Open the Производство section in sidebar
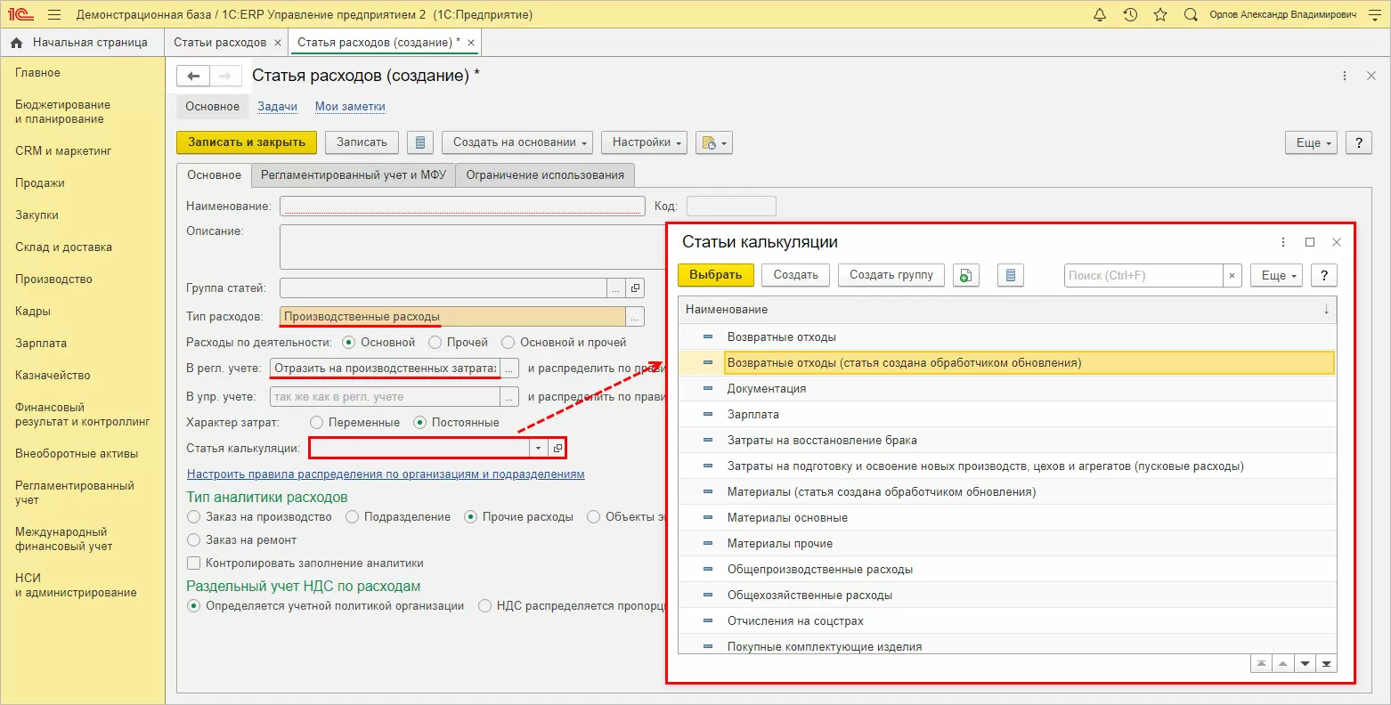The width and height of the screenshot is (1391, 705). click(53, 280)
